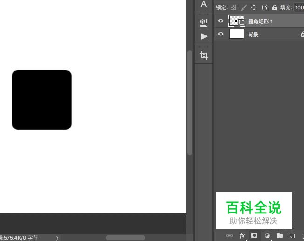The height and width of the screenshot is (241, 304).
Task: Open the 3D panel icon
Action: [x=204, y=22]
